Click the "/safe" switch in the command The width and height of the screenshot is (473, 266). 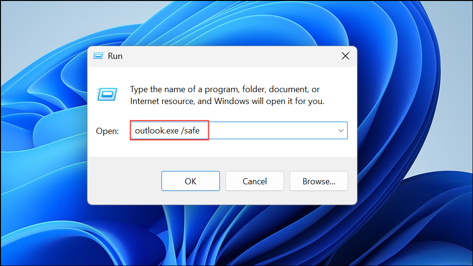point(190,131)
